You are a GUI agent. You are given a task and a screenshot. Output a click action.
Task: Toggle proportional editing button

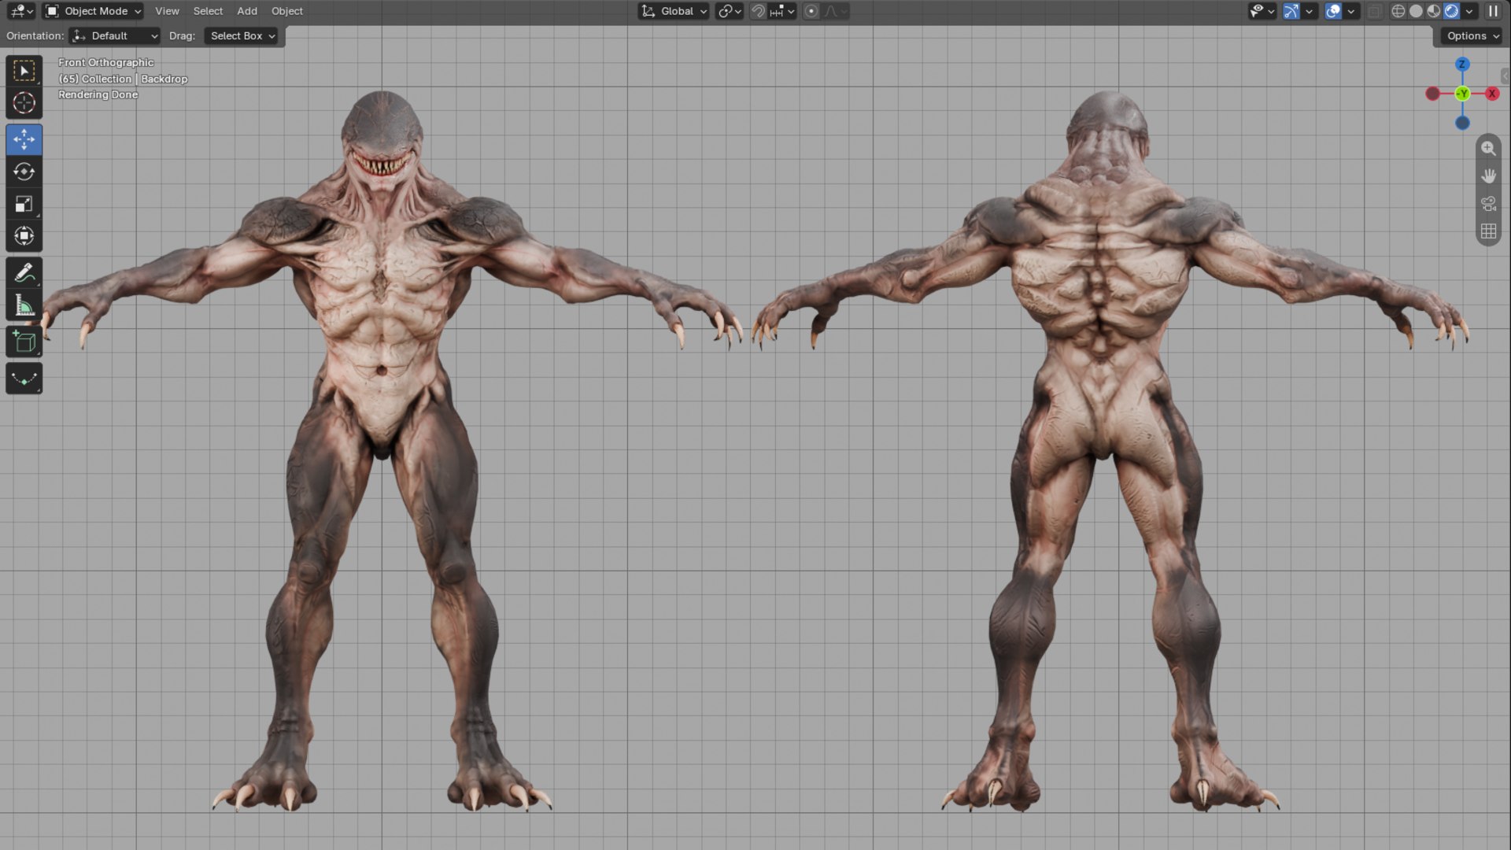[811, 11]
